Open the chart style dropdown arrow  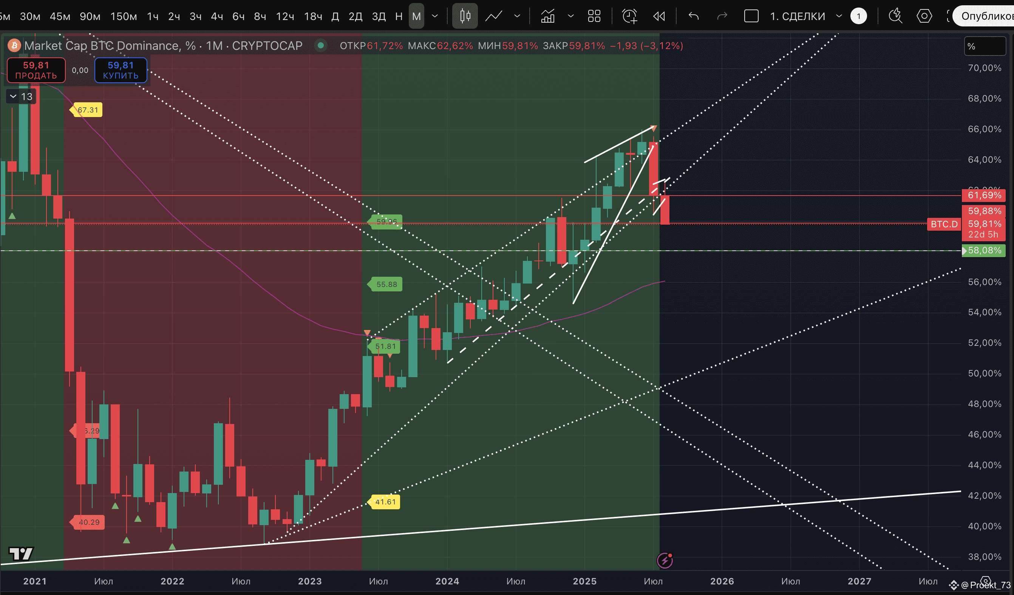click(517, 16)
